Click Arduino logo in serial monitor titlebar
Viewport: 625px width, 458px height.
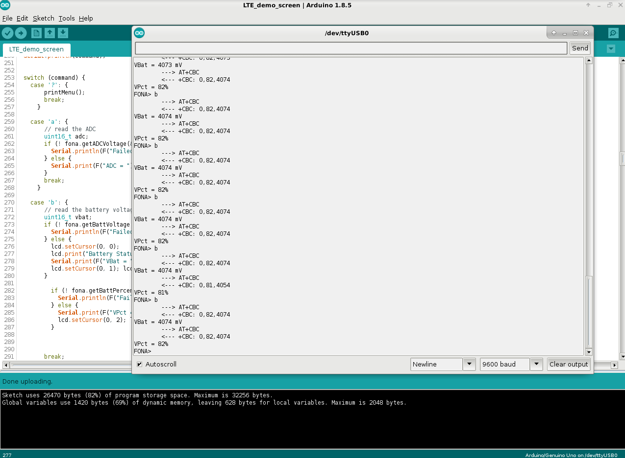tap(139, 33)
